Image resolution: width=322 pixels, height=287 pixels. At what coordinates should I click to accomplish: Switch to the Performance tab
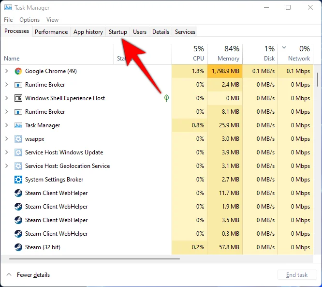pyautogui.click(x=51, y=32)
